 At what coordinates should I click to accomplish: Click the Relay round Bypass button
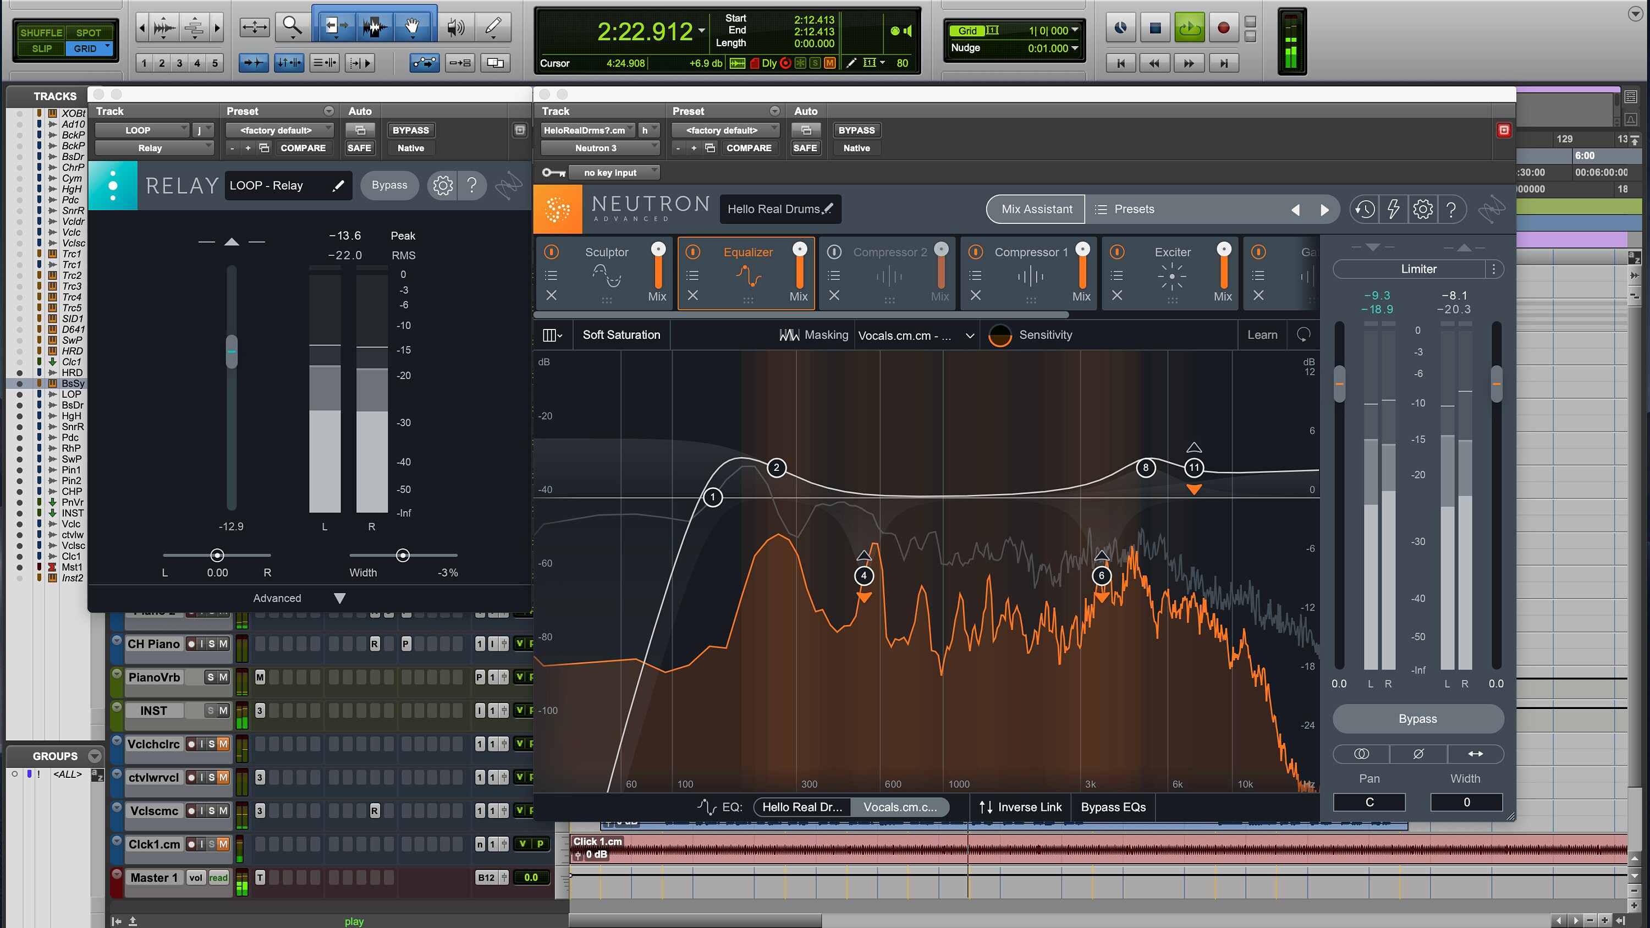(x=389, y=185)
